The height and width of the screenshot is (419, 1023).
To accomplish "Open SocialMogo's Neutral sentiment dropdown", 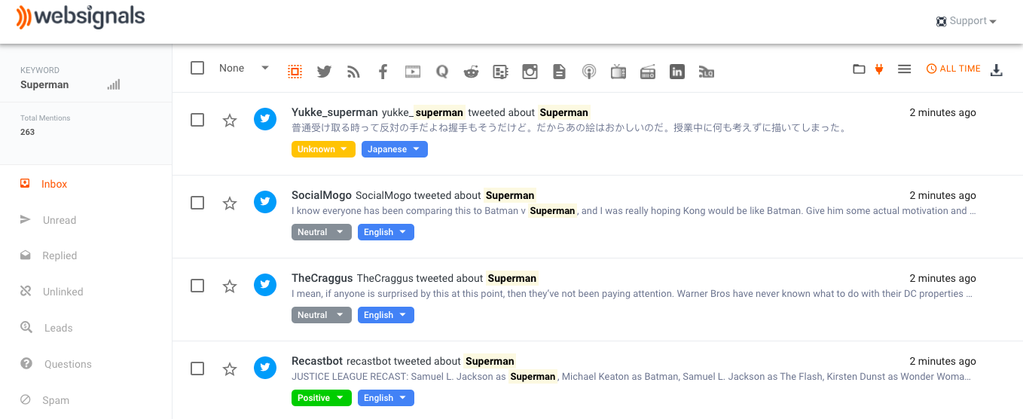I will (x=321, y=232).
